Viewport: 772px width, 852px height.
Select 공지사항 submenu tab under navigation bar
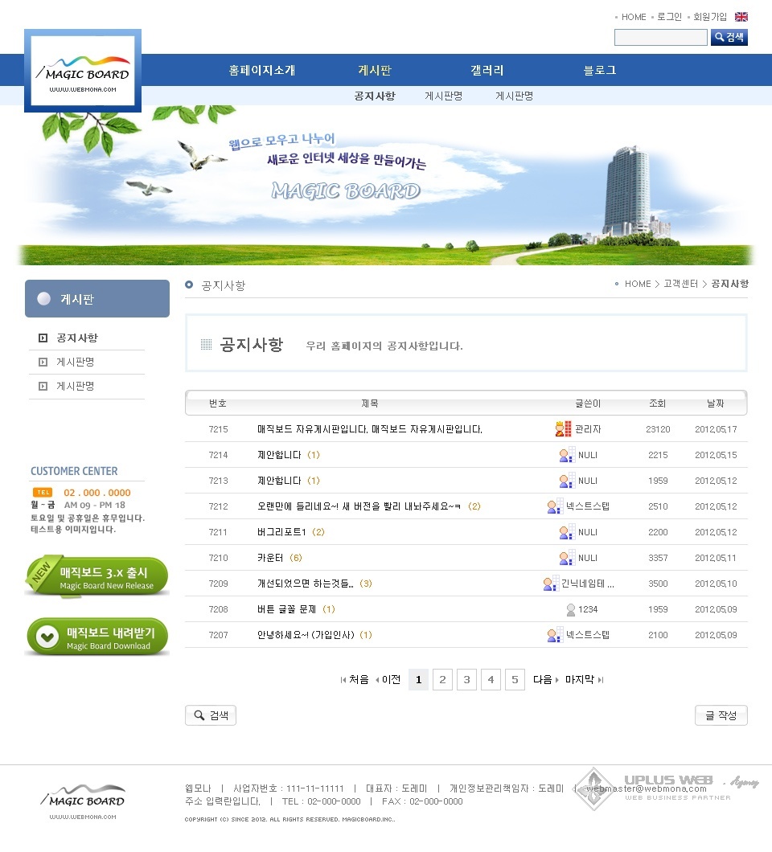[375, 96]
